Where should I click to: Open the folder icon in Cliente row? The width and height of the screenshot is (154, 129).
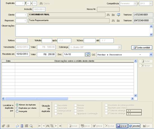click(113, 15)
